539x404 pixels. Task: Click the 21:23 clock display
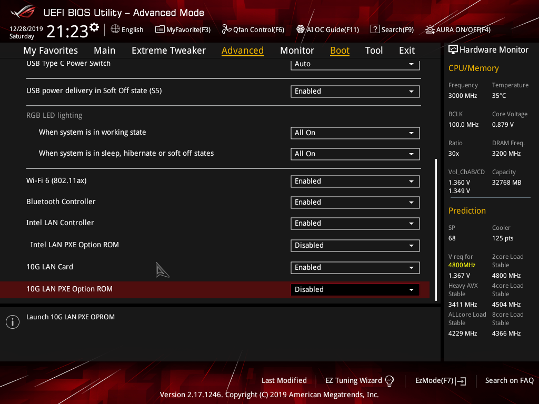pos(67,31)
